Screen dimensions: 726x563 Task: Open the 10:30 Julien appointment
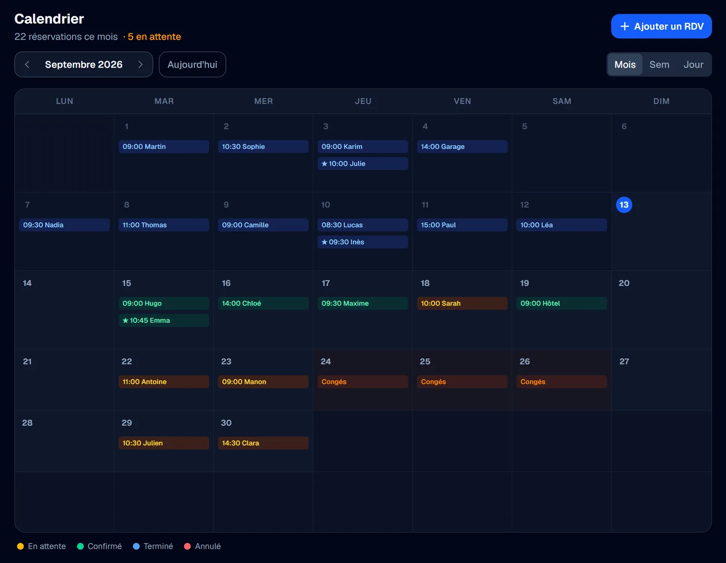click(x=164, y=443)
